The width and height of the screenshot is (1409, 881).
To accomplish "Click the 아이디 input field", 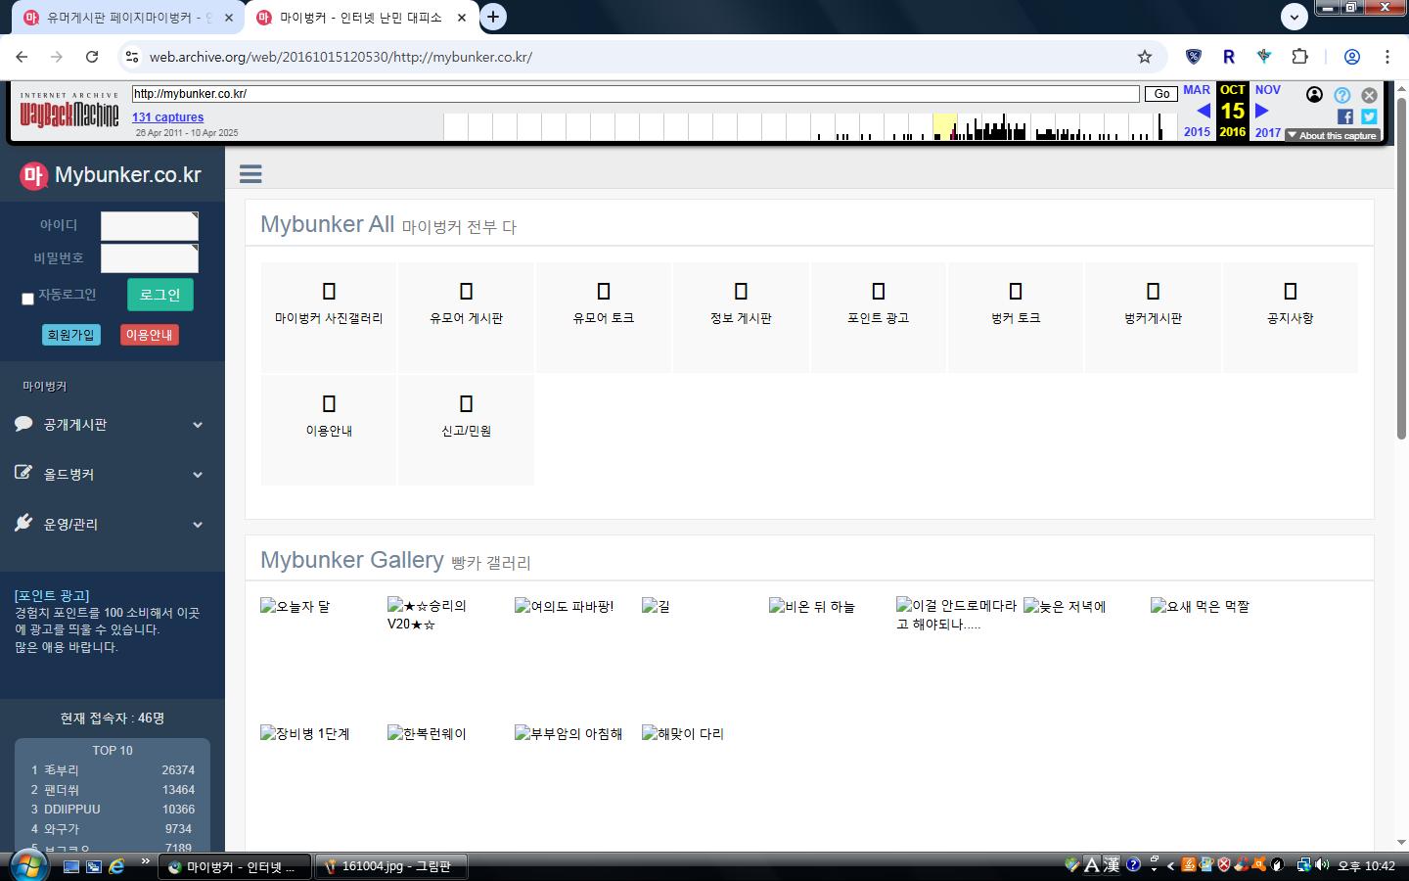I will [149, 226].
